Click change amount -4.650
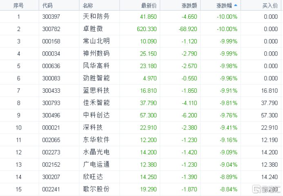The height and width of the screenshot is (196, 283). 189,17
